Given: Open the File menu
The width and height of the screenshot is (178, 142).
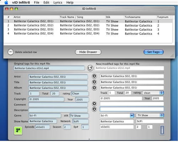Looking at the screenshot, I should [37, 2].
